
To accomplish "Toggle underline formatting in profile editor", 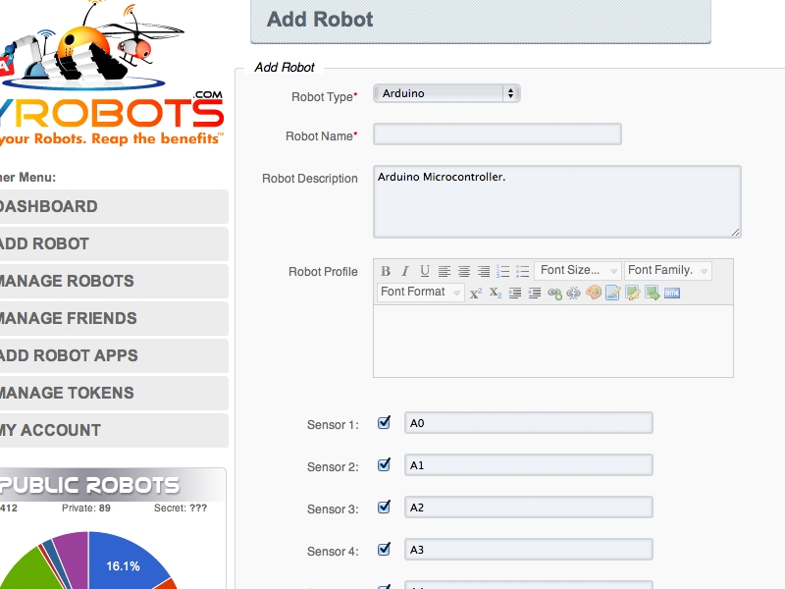I will pos(425,271).
